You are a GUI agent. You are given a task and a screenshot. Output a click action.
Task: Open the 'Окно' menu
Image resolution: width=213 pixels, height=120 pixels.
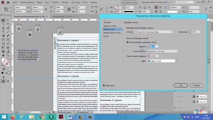(x=85, y=2)
